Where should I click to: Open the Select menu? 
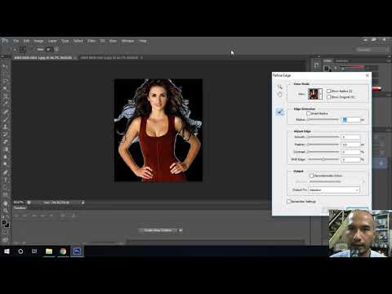pos(78,41)
